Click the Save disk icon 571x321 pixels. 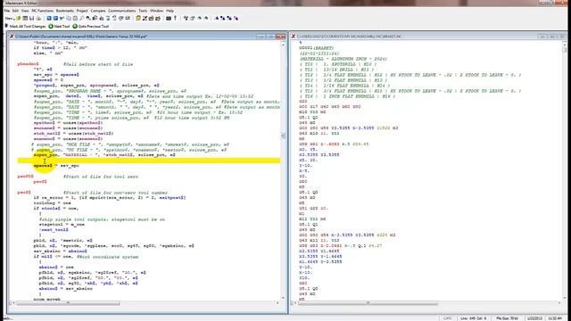[32, 18]
